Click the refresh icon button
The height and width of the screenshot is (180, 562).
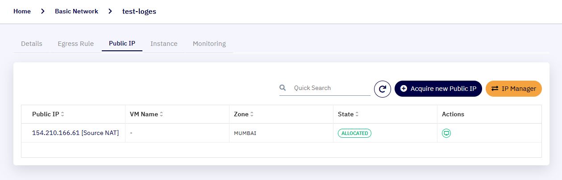pyautogui.click(x=383, y=89)
